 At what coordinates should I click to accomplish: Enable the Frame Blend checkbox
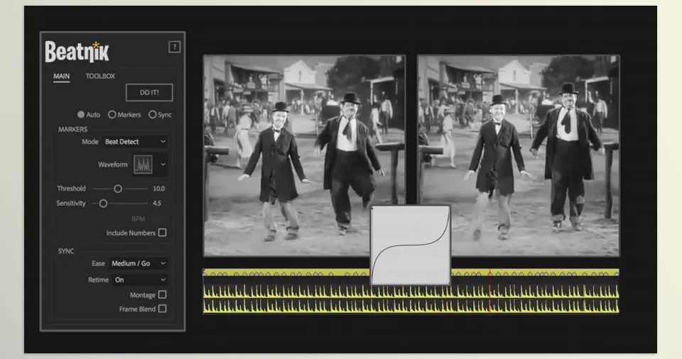pos(162,309)
